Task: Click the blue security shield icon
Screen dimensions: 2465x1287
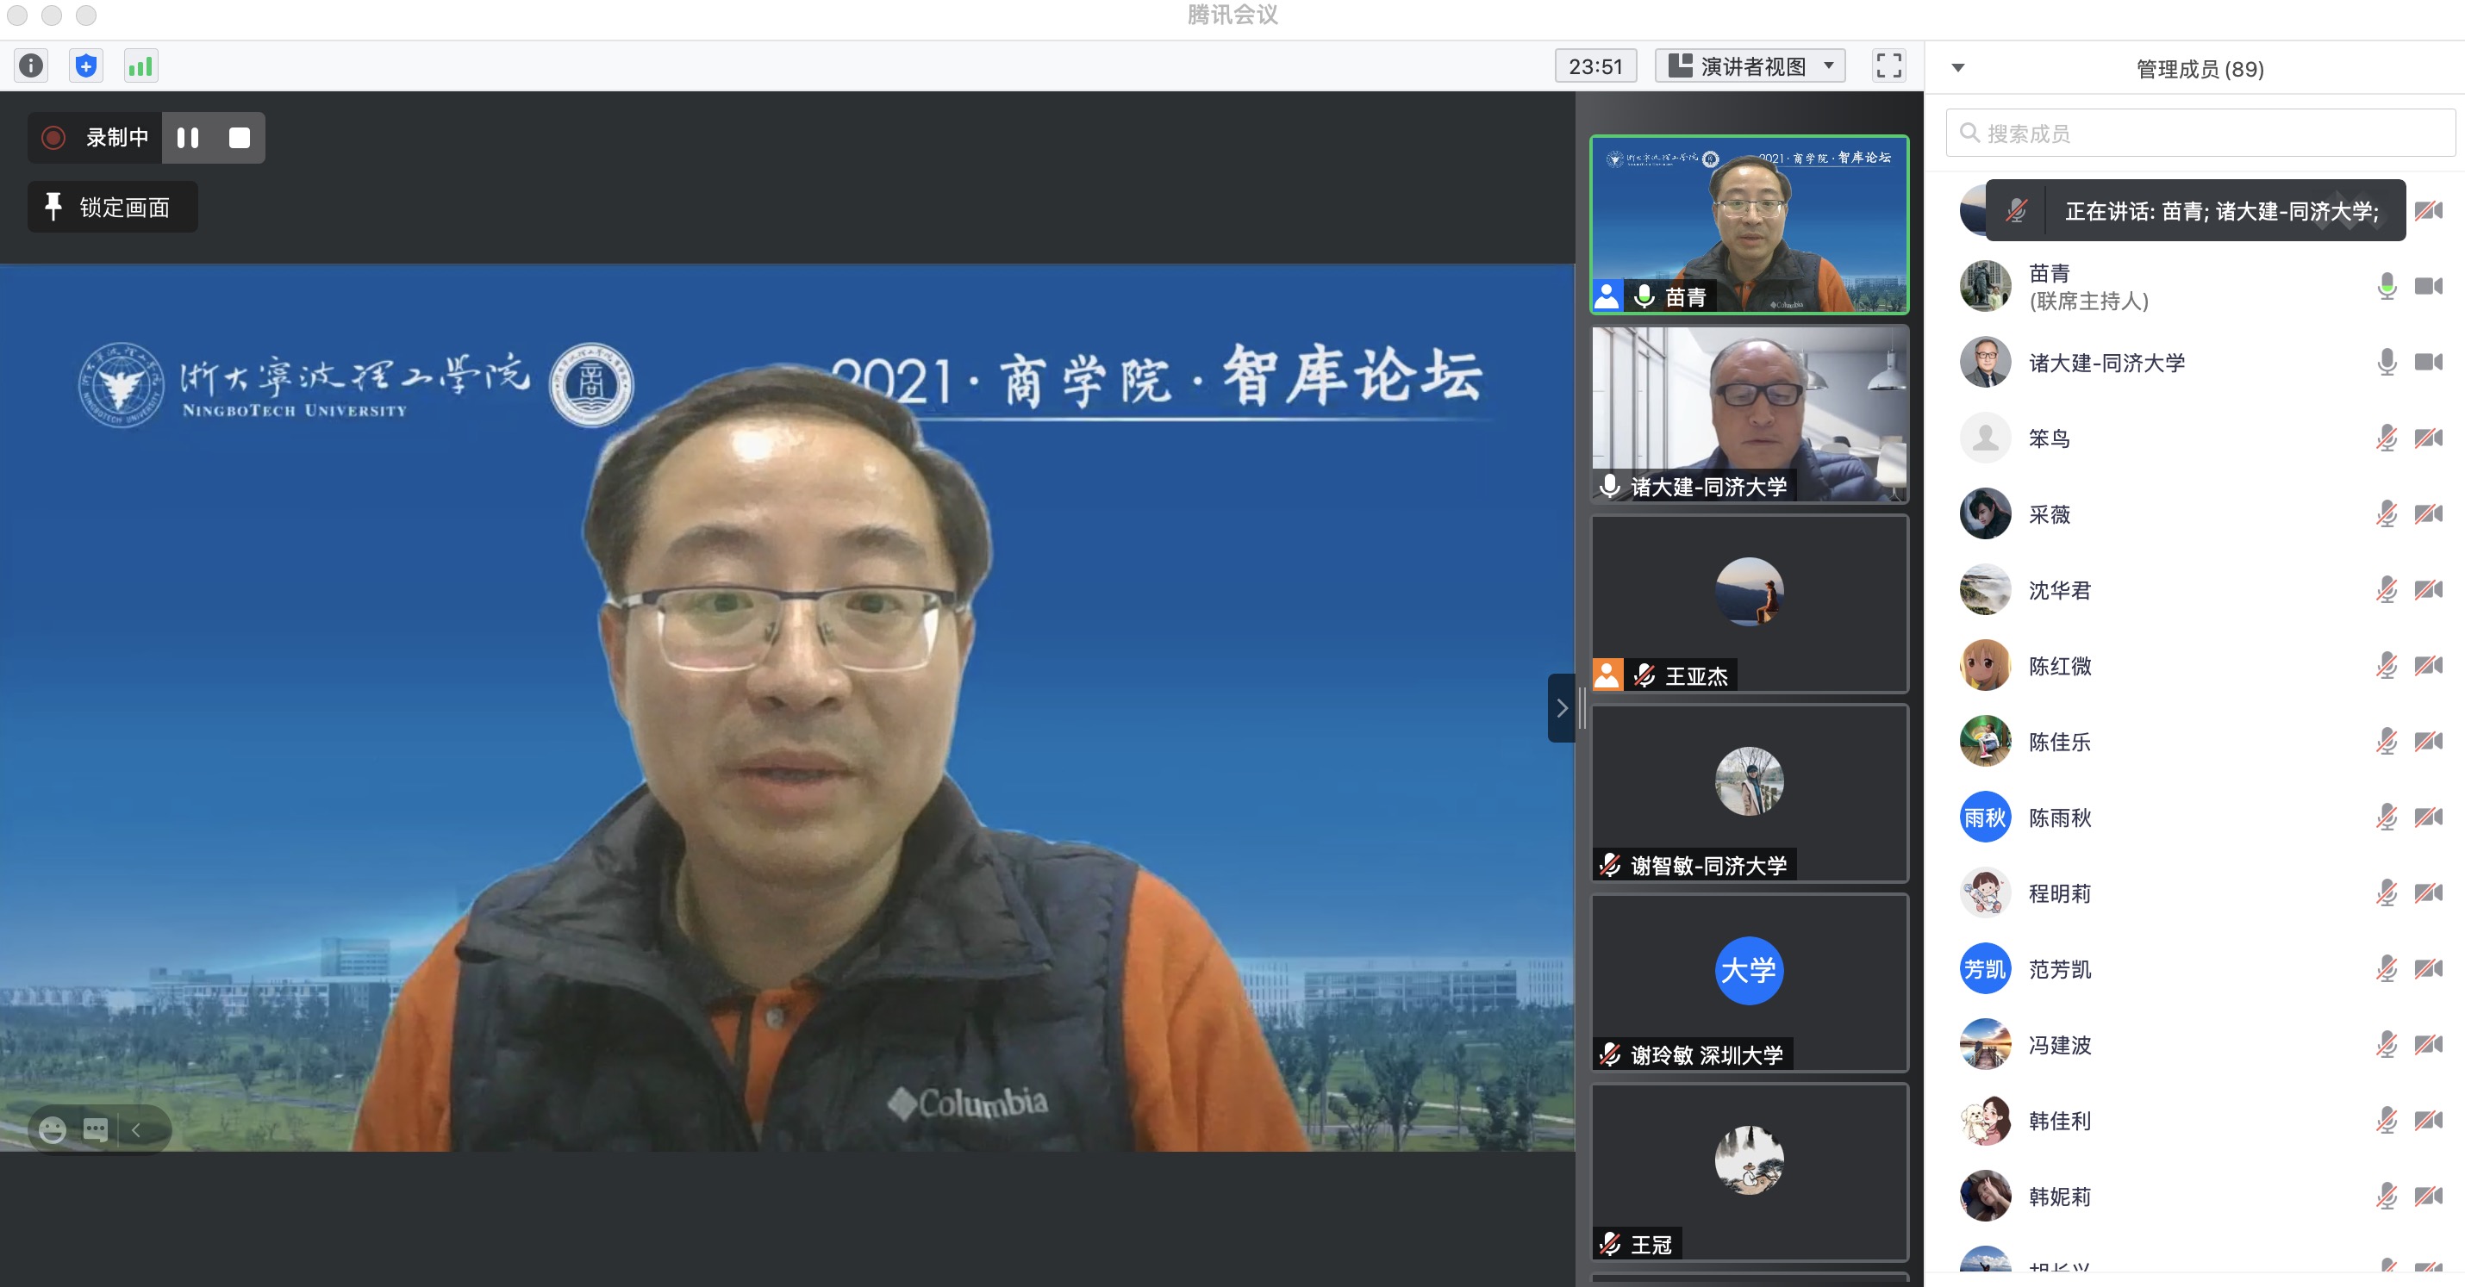Action: click(x=86, y=66)
